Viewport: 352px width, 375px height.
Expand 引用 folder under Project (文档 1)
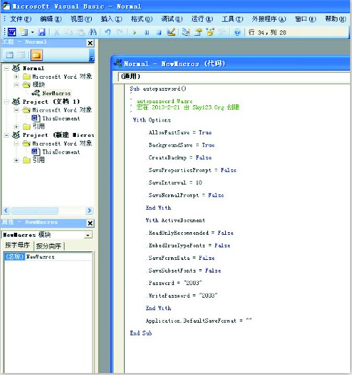[17, 126]
